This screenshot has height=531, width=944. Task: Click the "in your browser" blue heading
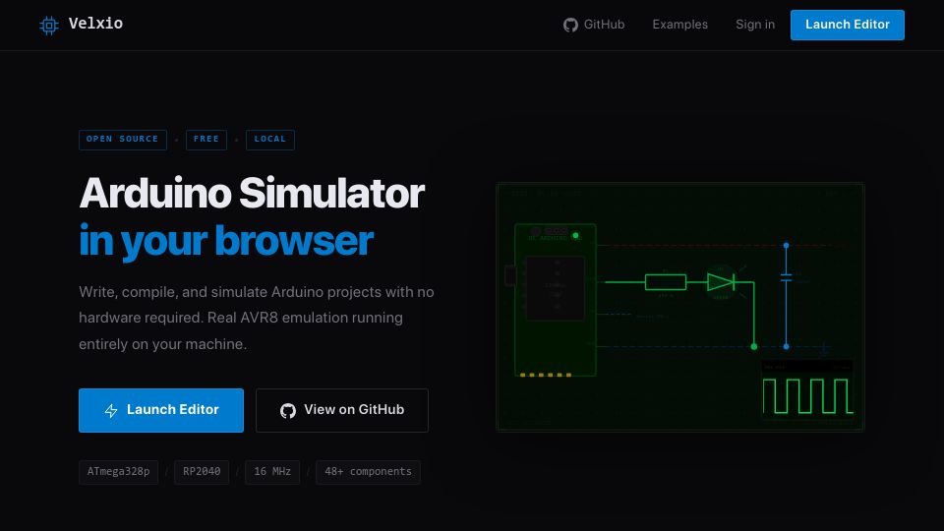[x=226, y=241]
